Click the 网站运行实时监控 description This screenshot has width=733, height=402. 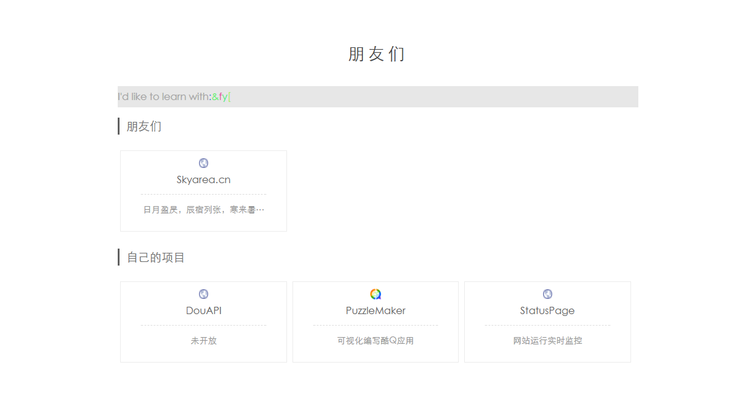547,341
